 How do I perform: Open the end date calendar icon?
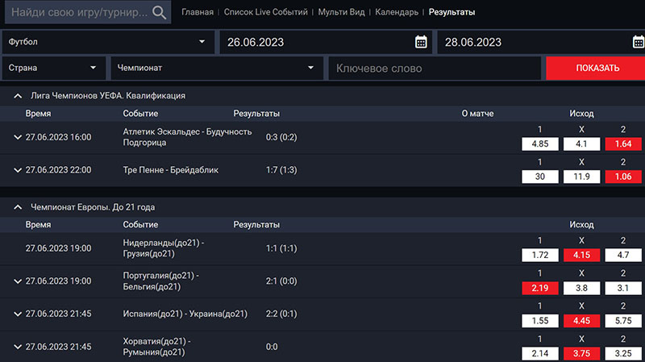[638, 42]
